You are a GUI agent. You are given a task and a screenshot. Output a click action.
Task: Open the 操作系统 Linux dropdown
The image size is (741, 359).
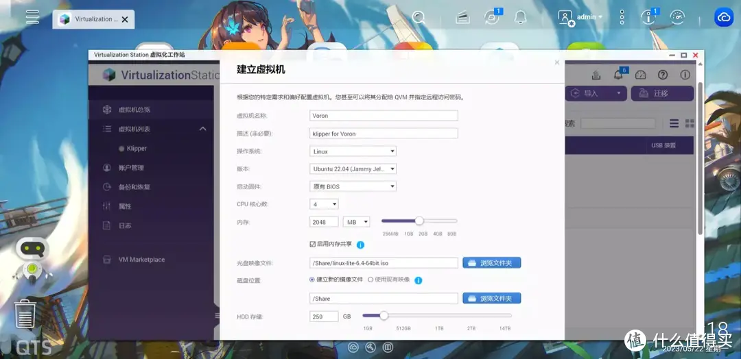pyautogui.click(x=353, y=151)
